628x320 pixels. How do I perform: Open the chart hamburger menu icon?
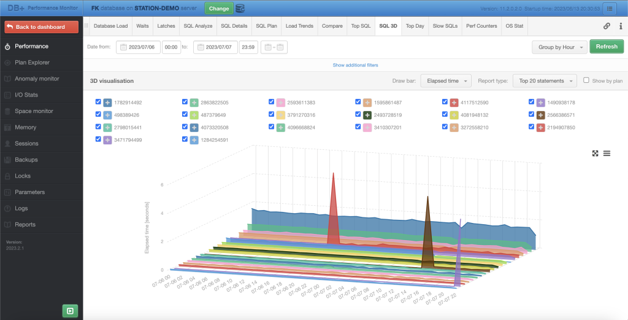pyautogui.click(x=607, y=153)
